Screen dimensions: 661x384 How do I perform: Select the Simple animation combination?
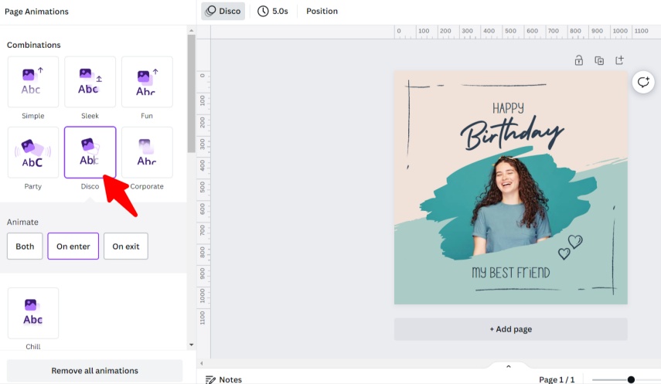(x=33, y=81)
